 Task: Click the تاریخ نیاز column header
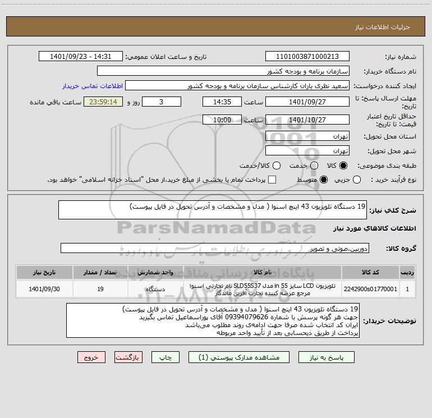click(x=44, y=272)
